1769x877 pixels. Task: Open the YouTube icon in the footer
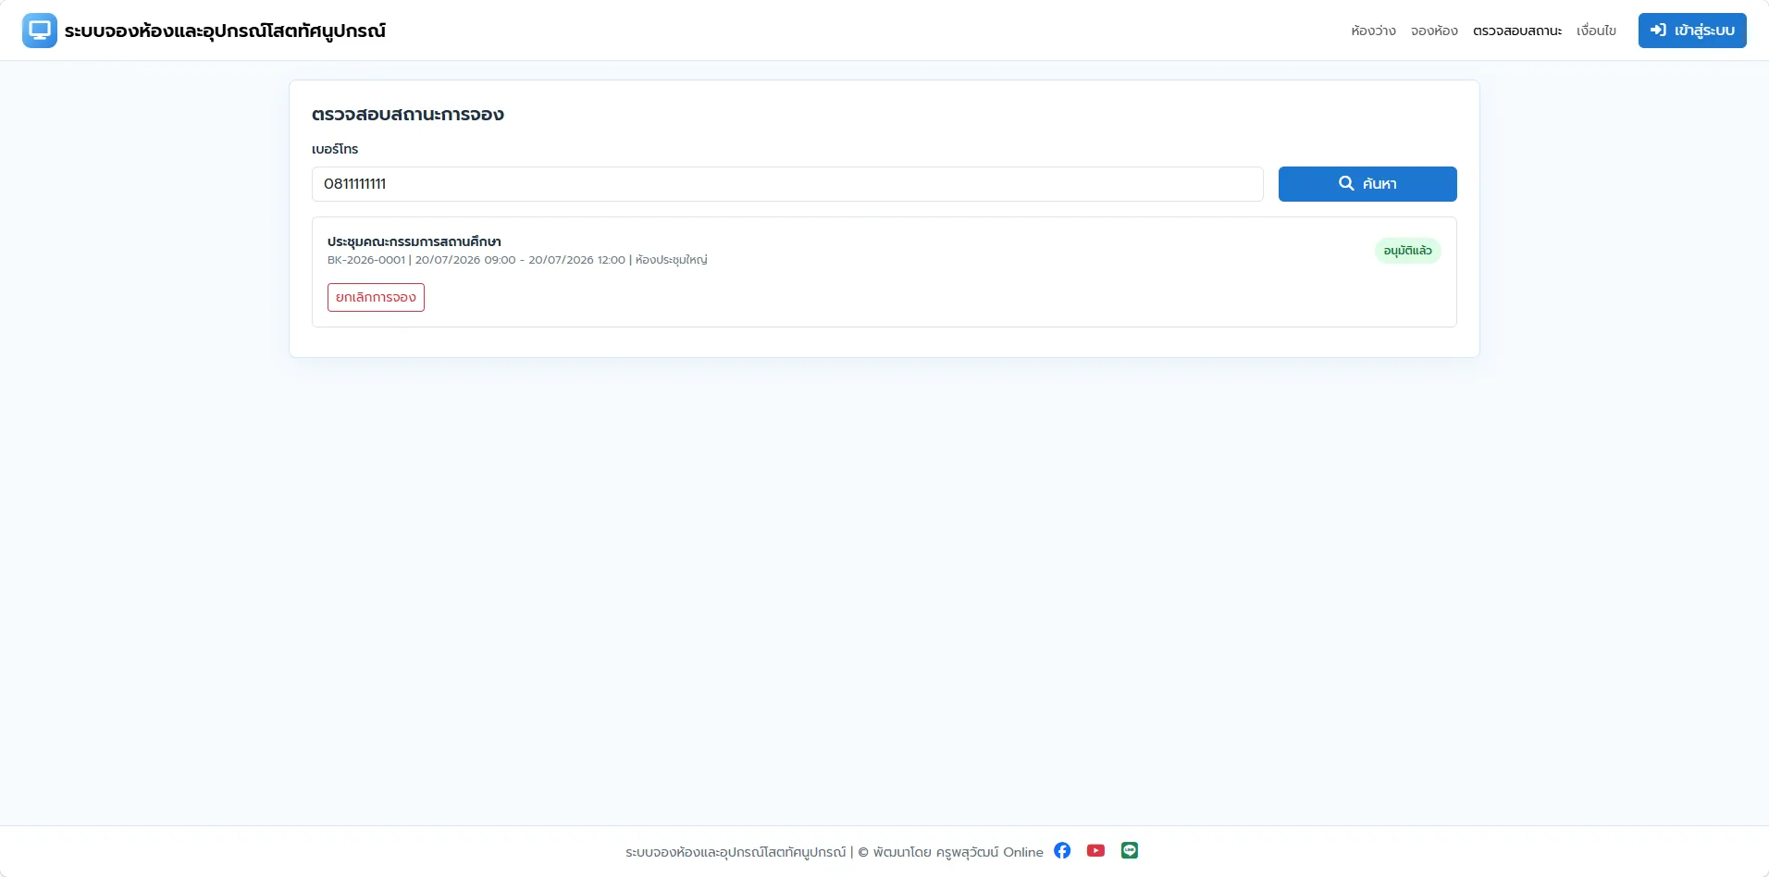(x=1095, y=850)
